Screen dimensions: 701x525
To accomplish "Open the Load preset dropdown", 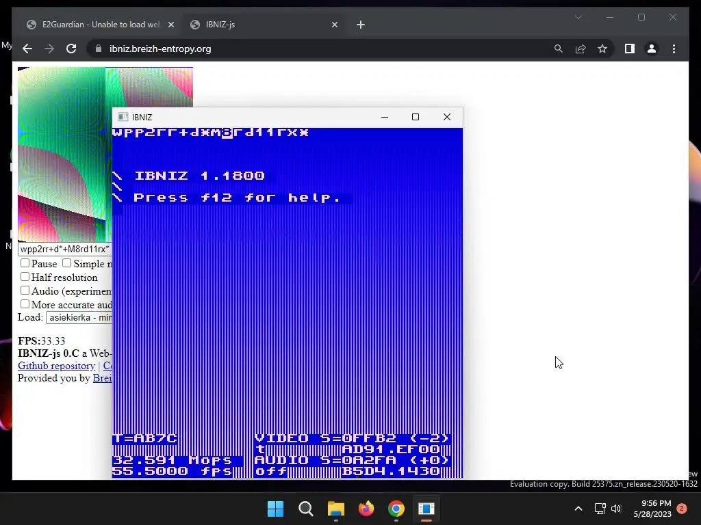I will point(79,317).
